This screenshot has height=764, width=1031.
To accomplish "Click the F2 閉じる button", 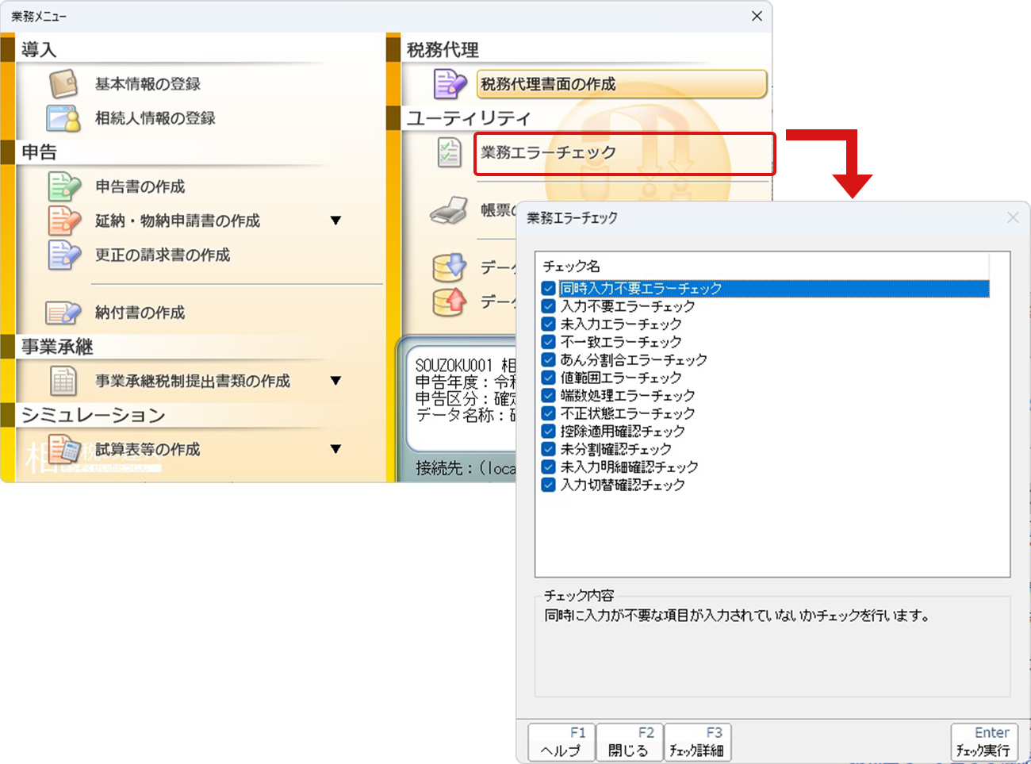I will pos(629,743).
